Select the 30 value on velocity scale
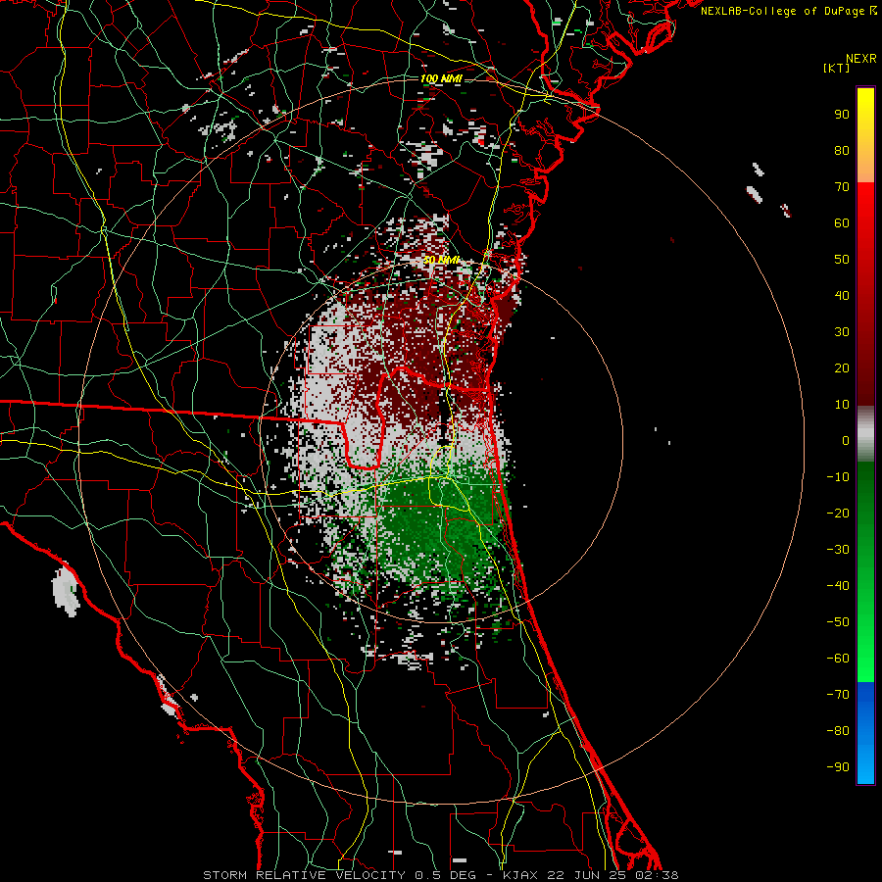 (842, 332)
